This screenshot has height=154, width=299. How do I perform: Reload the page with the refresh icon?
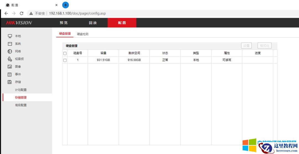[x=22, y=13]
